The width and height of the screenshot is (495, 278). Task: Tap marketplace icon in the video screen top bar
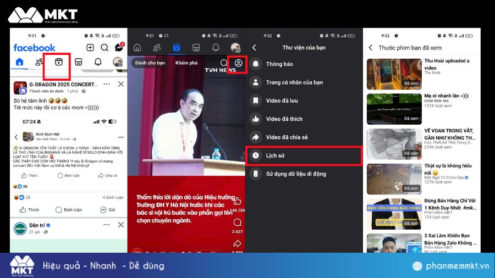click(196, 48)
